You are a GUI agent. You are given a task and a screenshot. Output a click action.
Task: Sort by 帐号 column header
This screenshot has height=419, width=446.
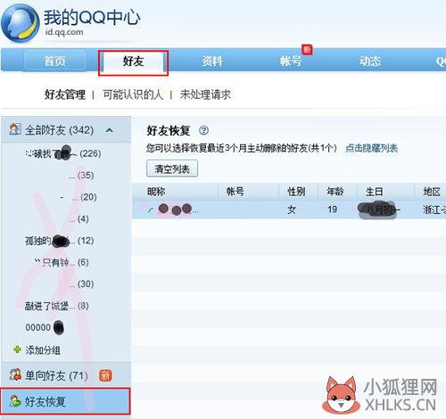click(x=235, y=192)
